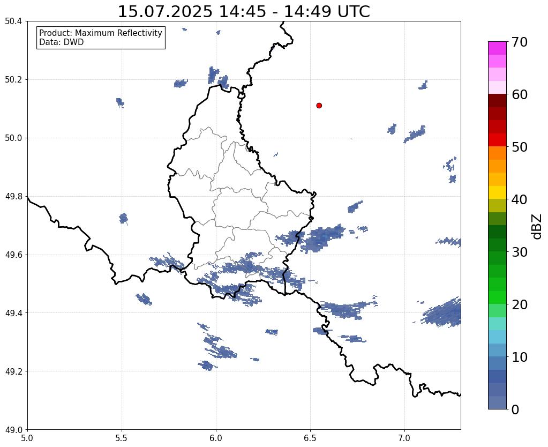Click the colorbar tick label "0"
The height and width of the screenshot is (447, 548).
click(x=515, y=409)
